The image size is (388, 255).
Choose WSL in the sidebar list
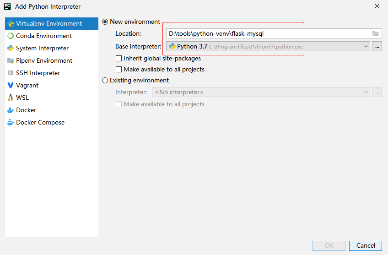coord(52,98)
